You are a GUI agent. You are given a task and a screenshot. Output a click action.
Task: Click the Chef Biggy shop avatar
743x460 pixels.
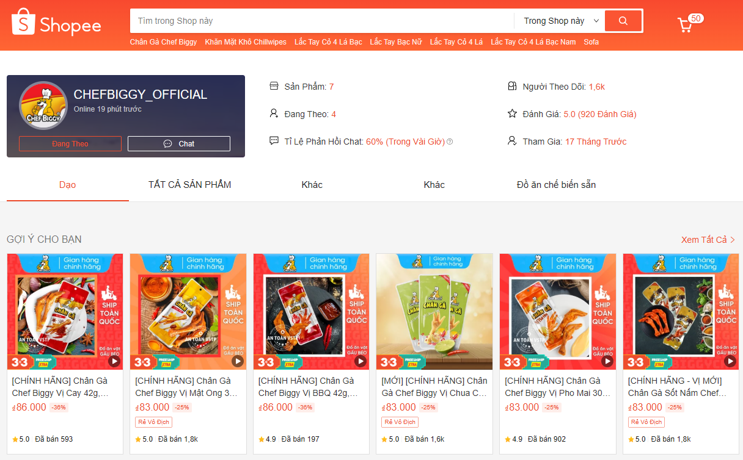(x=43, y=106)
